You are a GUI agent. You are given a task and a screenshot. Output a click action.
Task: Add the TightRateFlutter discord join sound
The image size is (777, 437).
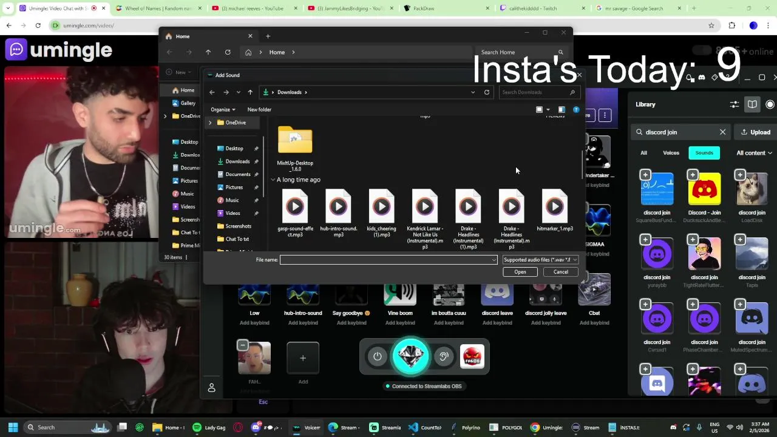point(693,240)
